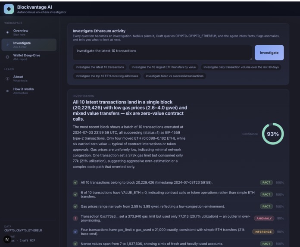This screenshot has width=300, height=247.
Task: Select the Investigate menu item
Action: tap(29, 45)
